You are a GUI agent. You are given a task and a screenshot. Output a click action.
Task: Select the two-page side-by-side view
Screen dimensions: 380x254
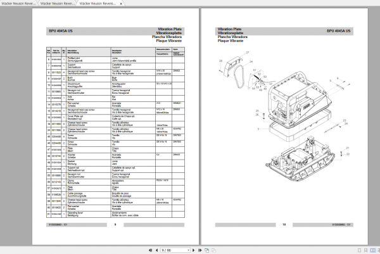(x=372, y=250)
